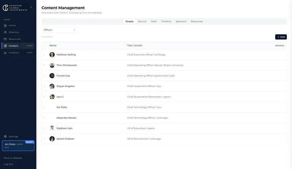Open Directory in sidebar
This screenshot has height=169, width=292.
pos(18,32)
